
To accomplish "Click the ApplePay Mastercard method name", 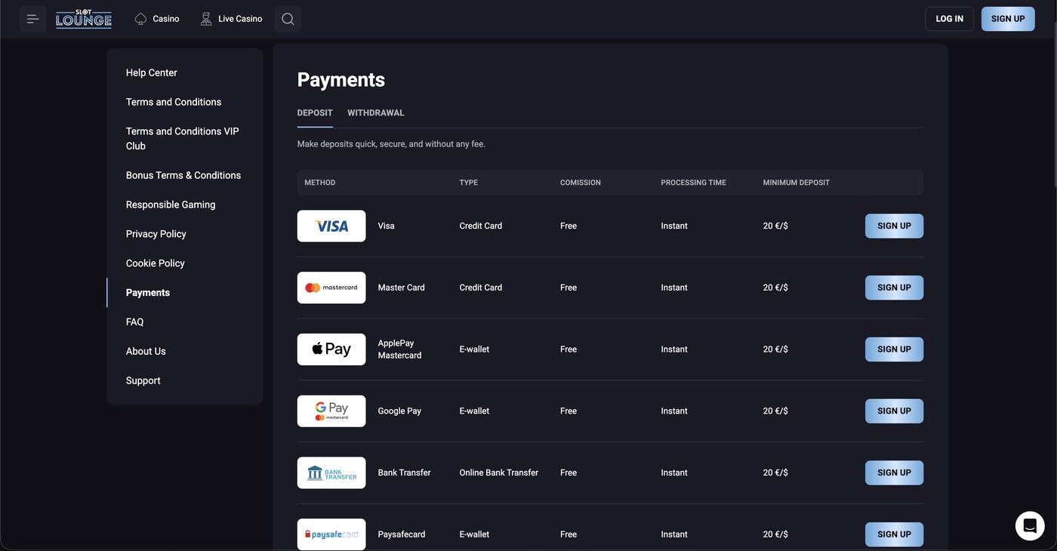I will (x=400, y=349).
